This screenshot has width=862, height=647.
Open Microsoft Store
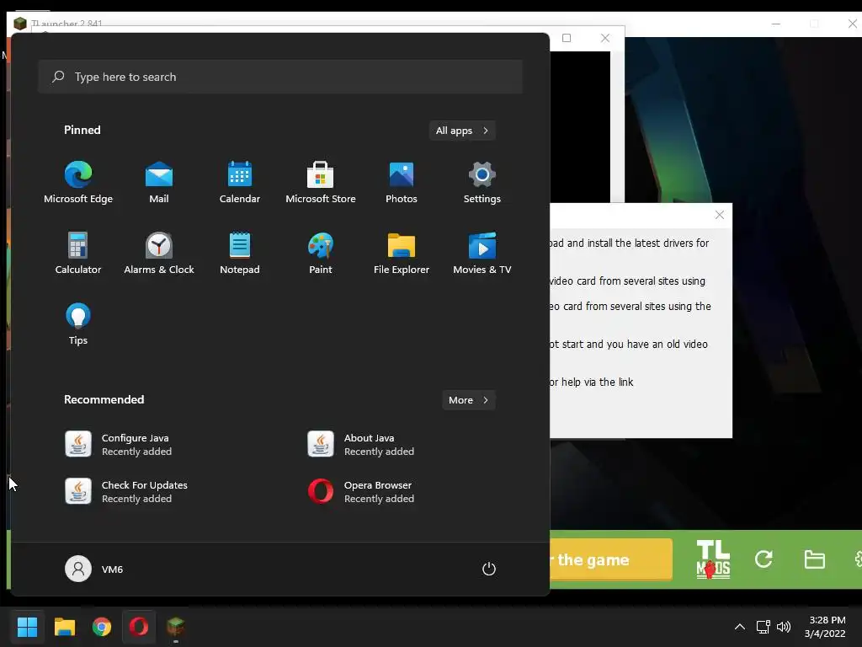(x=321, y=183)
